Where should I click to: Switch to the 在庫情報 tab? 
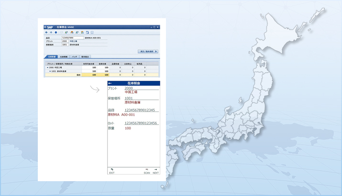tap(64, 56)
